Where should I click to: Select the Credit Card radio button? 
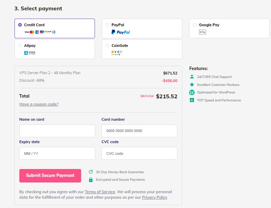20,25
